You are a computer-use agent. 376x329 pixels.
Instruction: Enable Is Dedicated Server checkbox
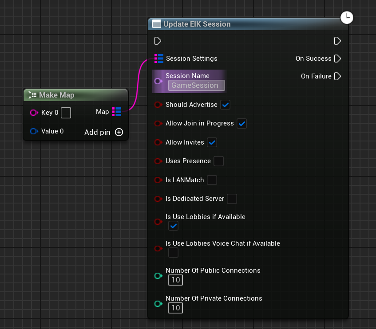[232, 199]
